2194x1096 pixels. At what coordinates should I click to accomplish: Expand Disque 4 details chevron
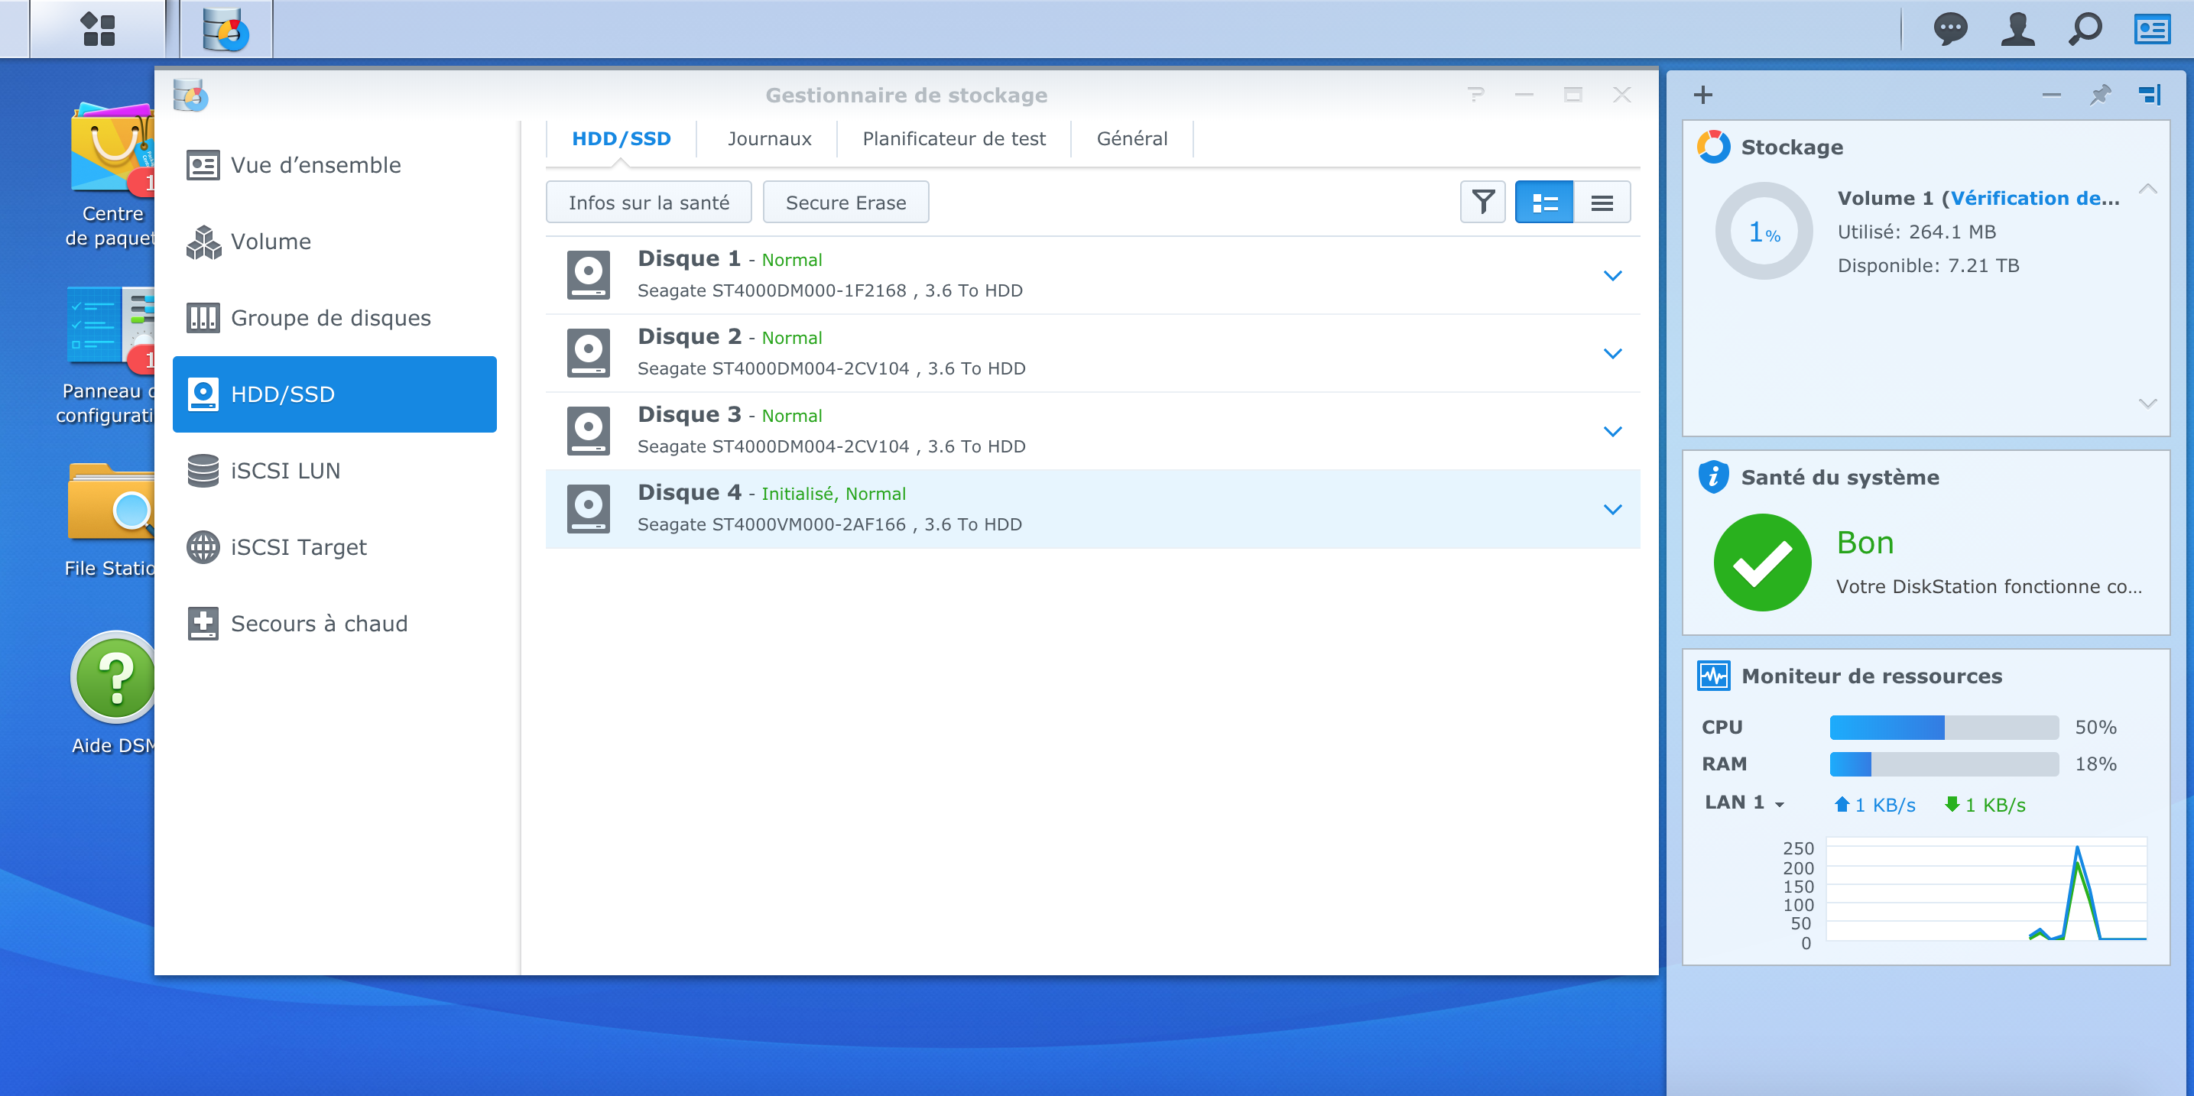(1612, 508)
